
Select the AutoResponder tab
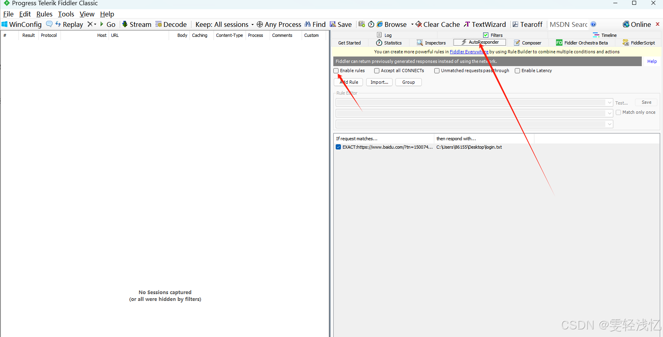[x=480, y=42]
